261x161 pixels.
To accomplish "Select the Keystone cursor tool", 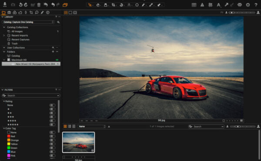I will [x=129, y=5].
